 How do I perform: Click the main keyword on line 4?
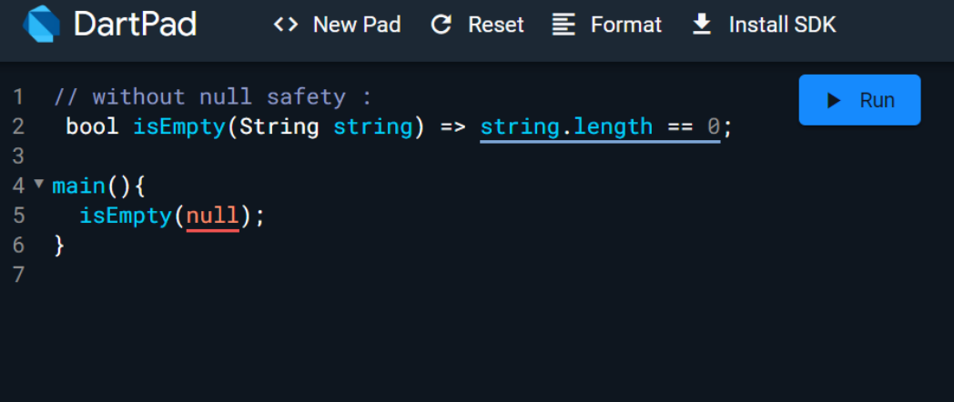pos(79,186)
